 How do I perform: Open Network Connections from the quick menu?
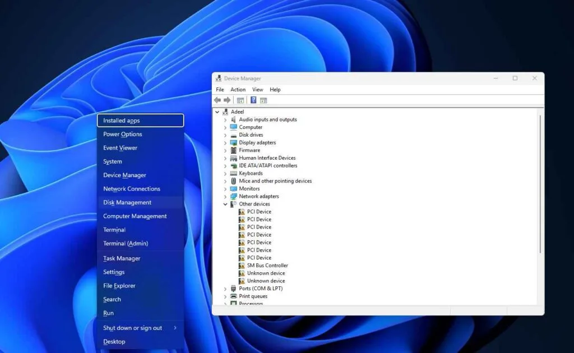click(141, 189)
